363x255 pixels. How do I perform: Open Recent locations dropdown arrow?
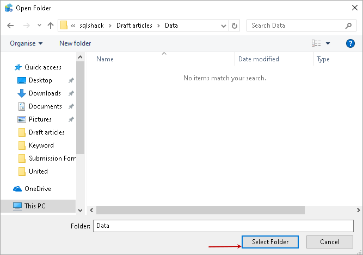39,25
